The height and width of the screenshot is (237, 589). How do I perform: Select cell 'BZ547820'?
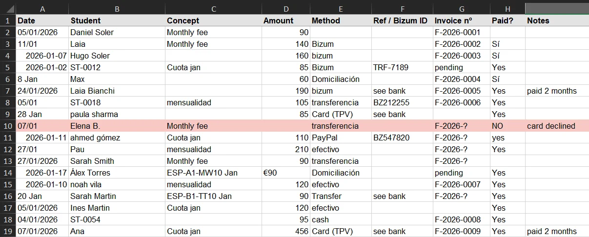[402, 138]
